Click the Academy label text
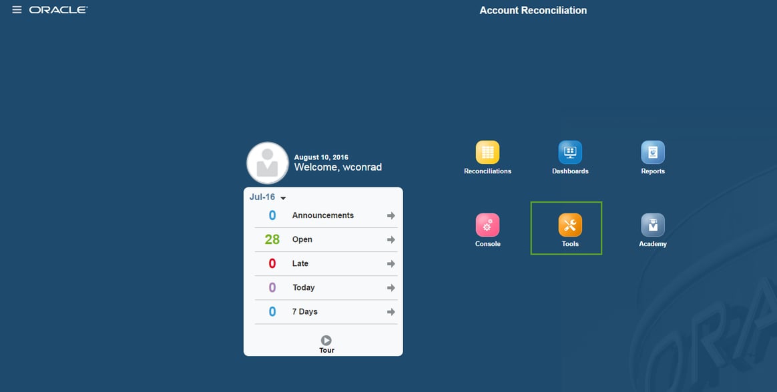The height and width of the screenshot is (392, 777). click(x=653, y=244)
